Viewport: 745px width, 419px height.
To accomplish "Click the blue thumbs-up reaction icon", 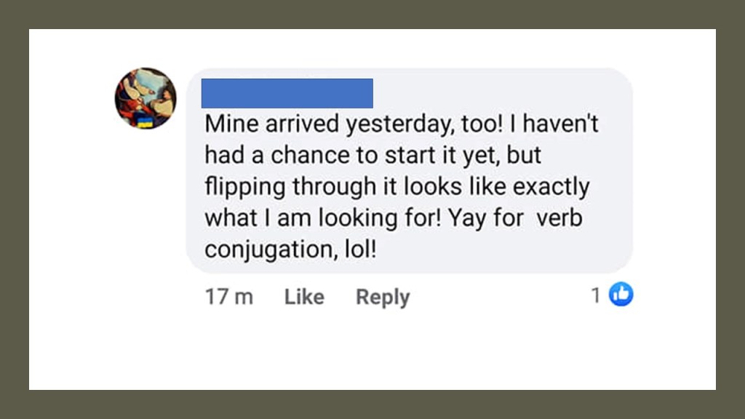I will [x=621, y=295].
